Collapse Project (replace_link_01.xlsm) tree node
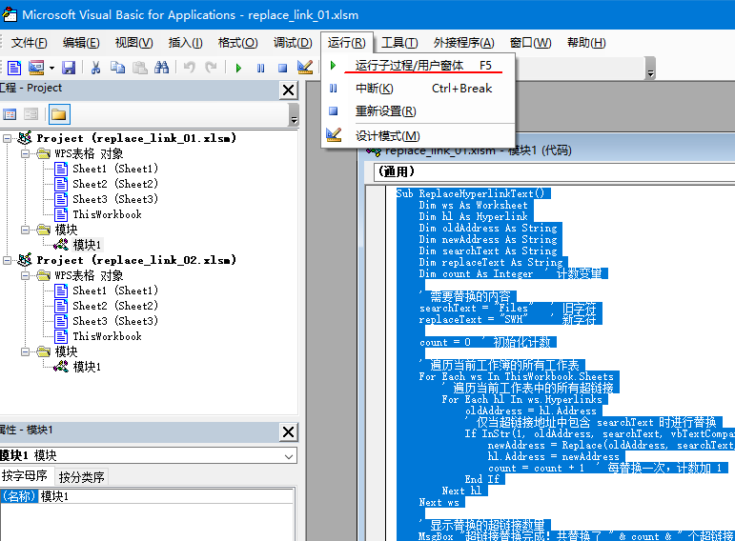This screenshot has width=735, height=541. 7,138
